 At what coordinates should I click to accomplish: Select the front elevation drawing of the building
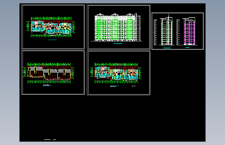(x=116, y=27)
